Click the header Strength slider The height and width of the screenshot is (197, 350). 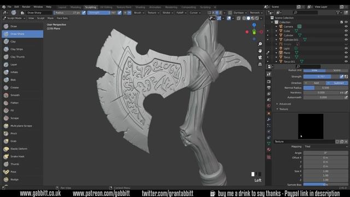pos(102,13)
